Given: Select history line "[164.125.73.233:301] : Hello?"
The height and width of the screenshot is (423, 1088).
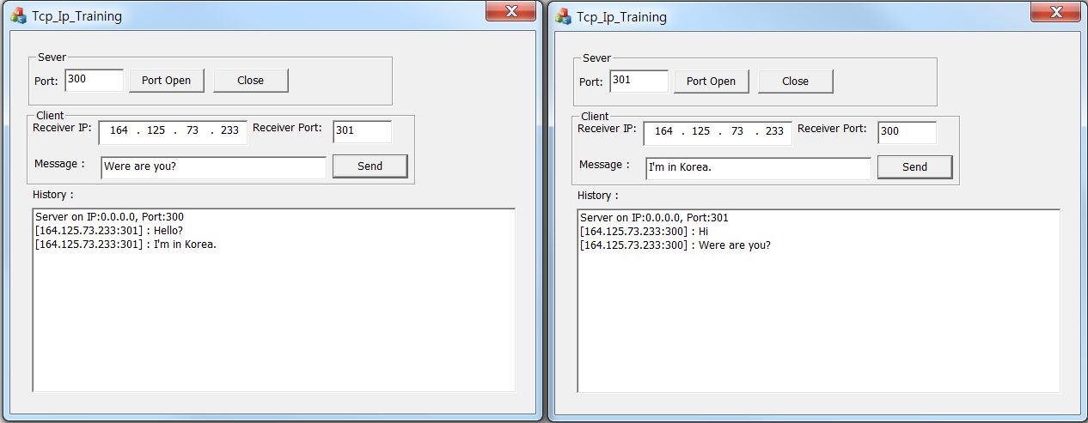Looking at the screenshot, I should (x=109, y=231).
